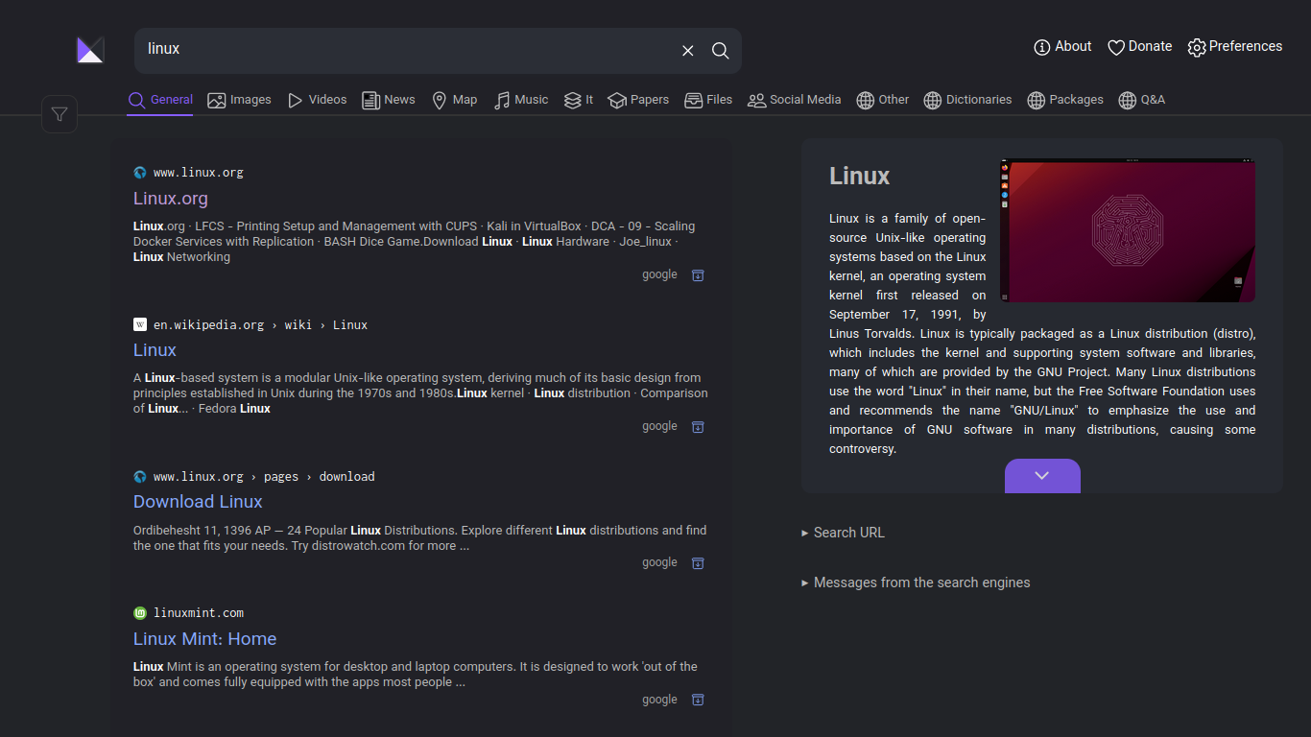Click the linuxmint.com URL
Image resolution: width=1311 pixels, height=737 pixels.
coord(199,613)
